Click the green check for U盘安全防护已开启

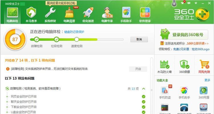(x=144, y=112)
